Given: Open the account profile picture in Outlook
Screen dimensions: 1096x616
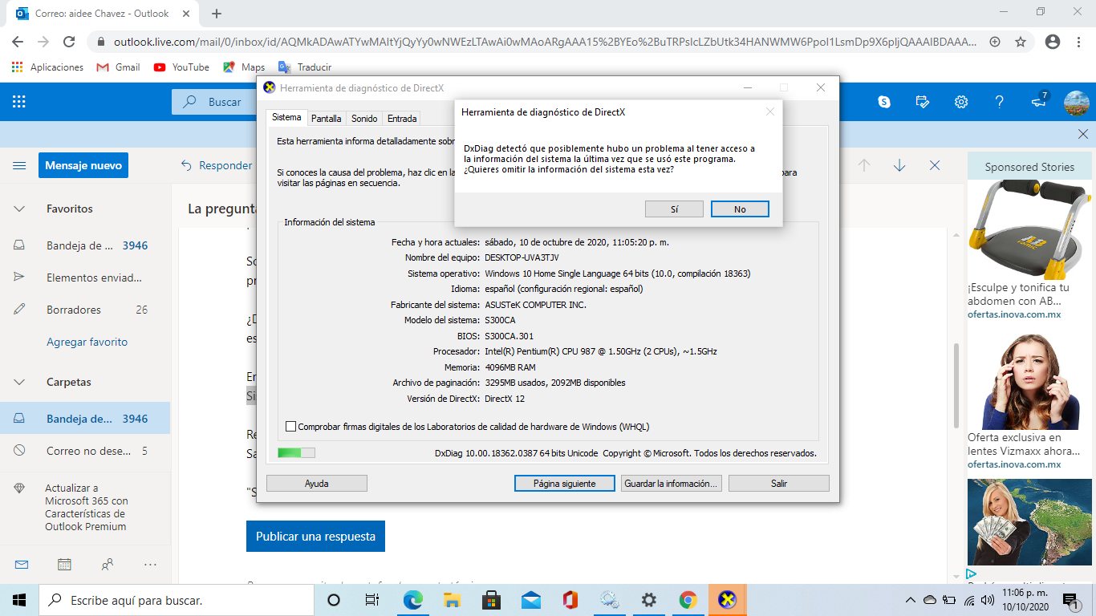Looking at the screenshot, I should [x=1077, y=103].
